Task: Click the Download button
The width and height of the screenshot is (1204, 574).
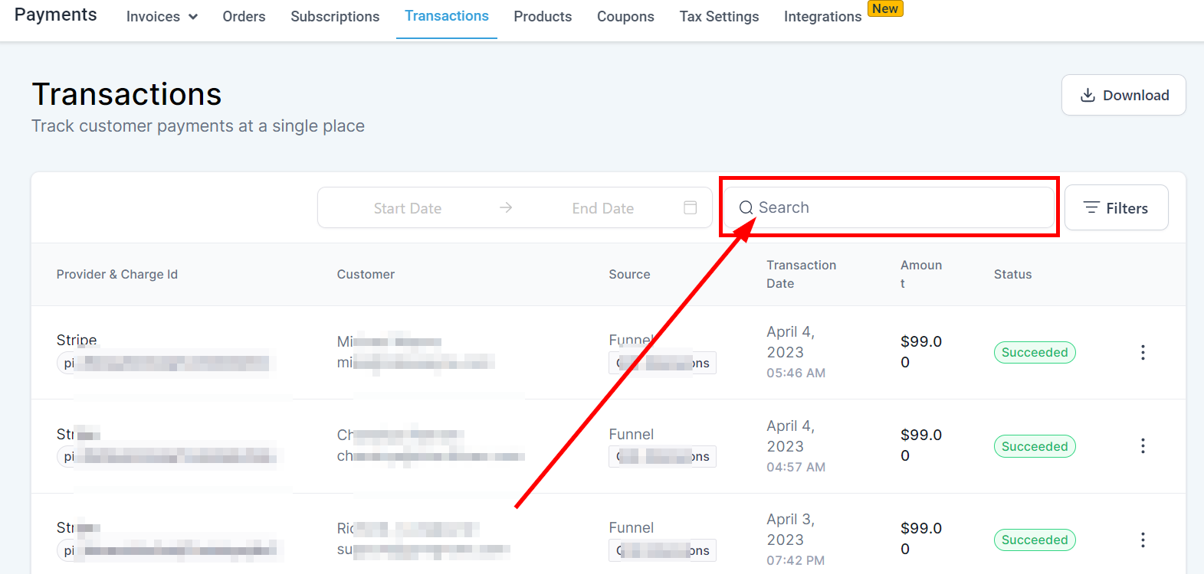Action: point(1124,95)
